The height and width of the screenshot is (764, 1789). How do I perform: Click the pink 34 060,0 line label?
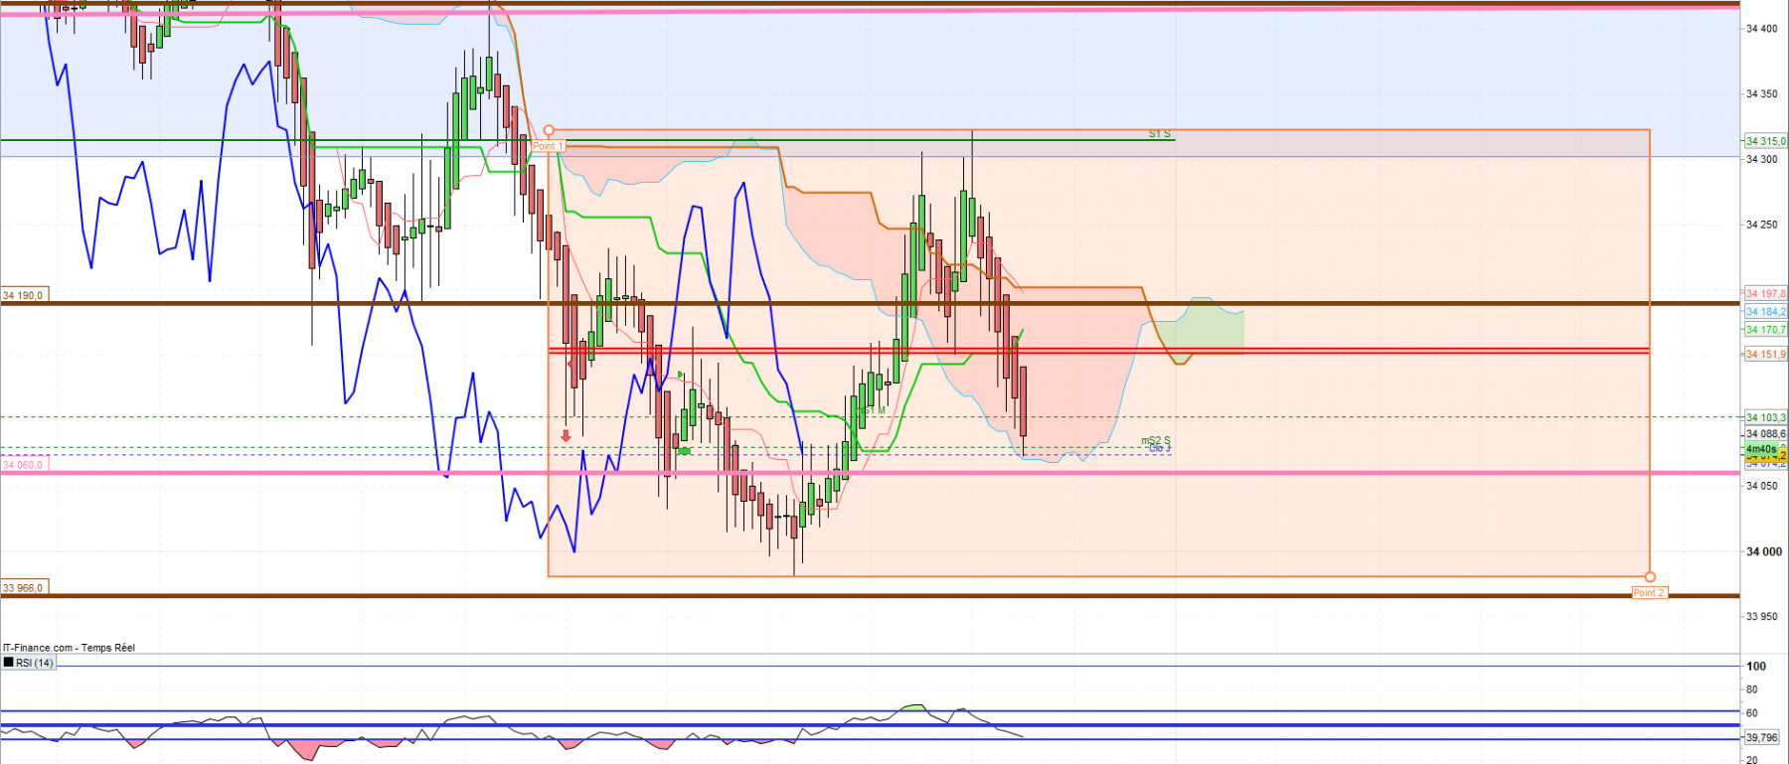pyautogui.click(x=24, y=464)
